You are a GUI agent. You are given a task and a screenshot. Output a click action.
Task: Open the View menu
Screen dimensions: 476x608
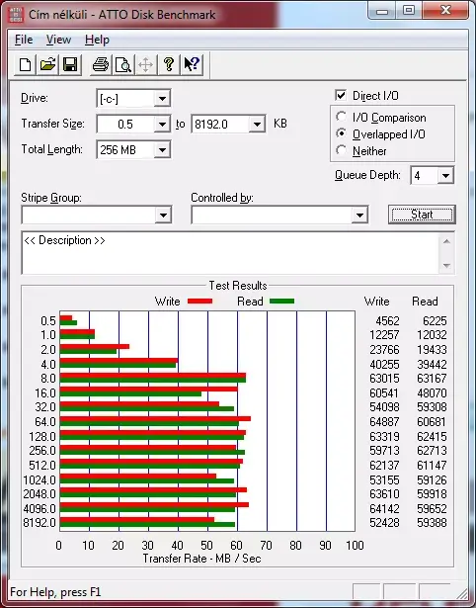pyautogui.click(x=58, y=40)
